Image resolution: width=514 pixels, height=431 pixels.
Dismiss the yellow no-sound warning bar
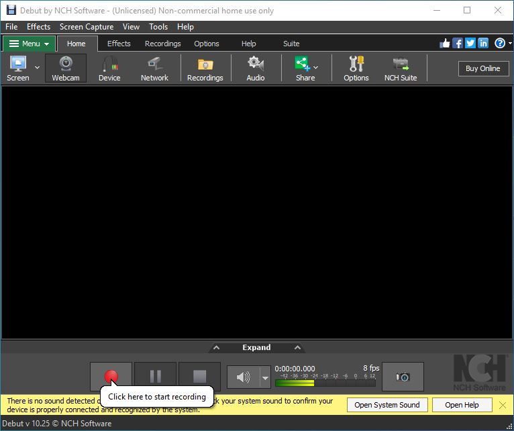tap(503, 405)
